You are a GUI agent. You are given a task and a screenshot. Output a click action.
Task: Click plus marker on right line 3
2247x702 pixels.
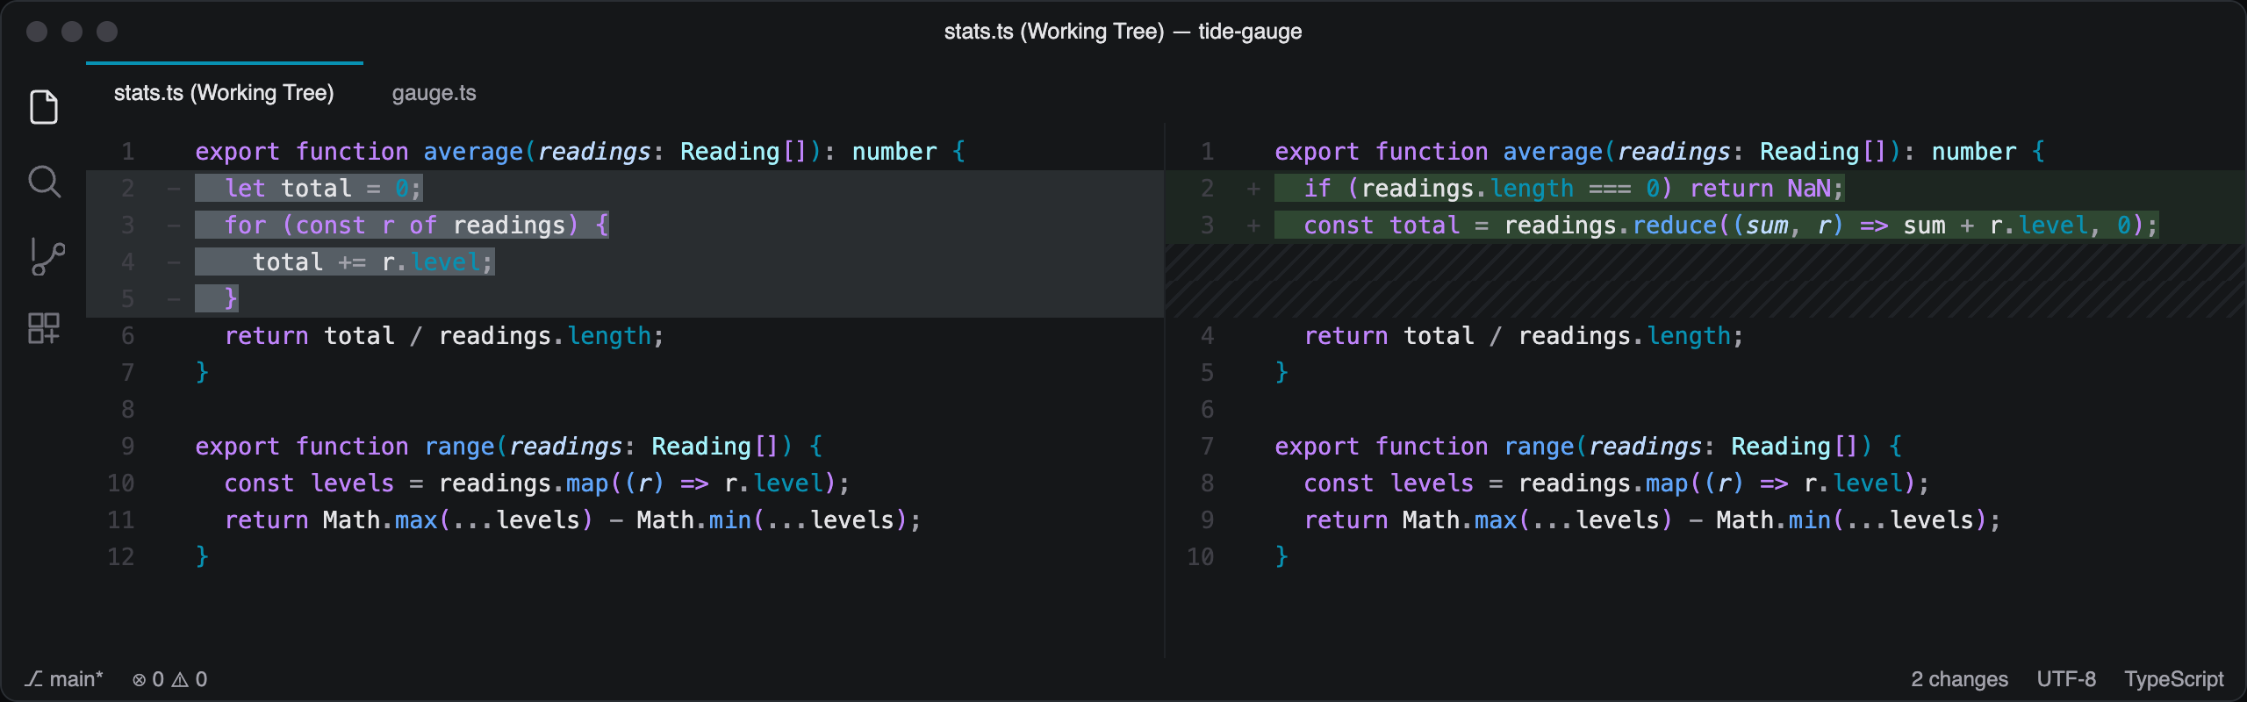(x=1253, y=225)
